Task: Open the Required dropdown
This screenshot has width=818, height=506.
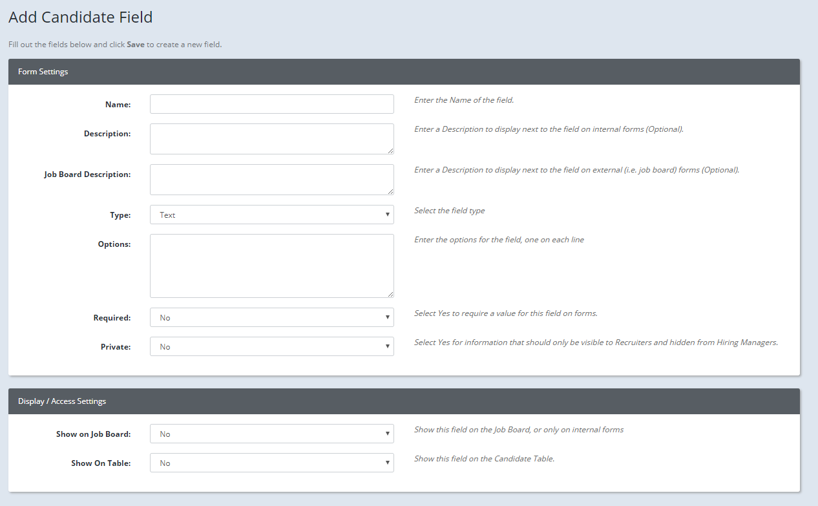Action: click(271, 317)
